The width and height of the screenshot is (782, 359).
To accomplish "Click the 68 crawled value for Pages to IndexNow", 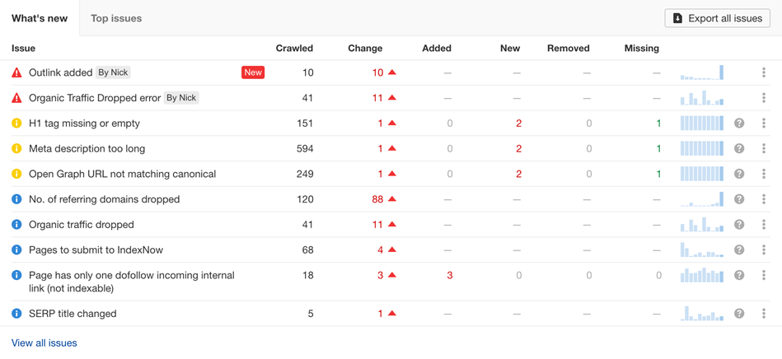I will (x=307, y=249).
